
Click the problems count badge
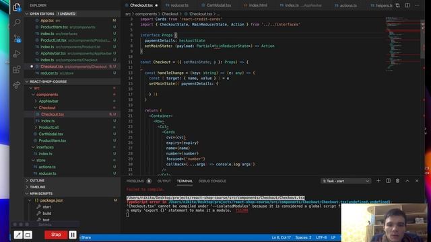[149, 181]
